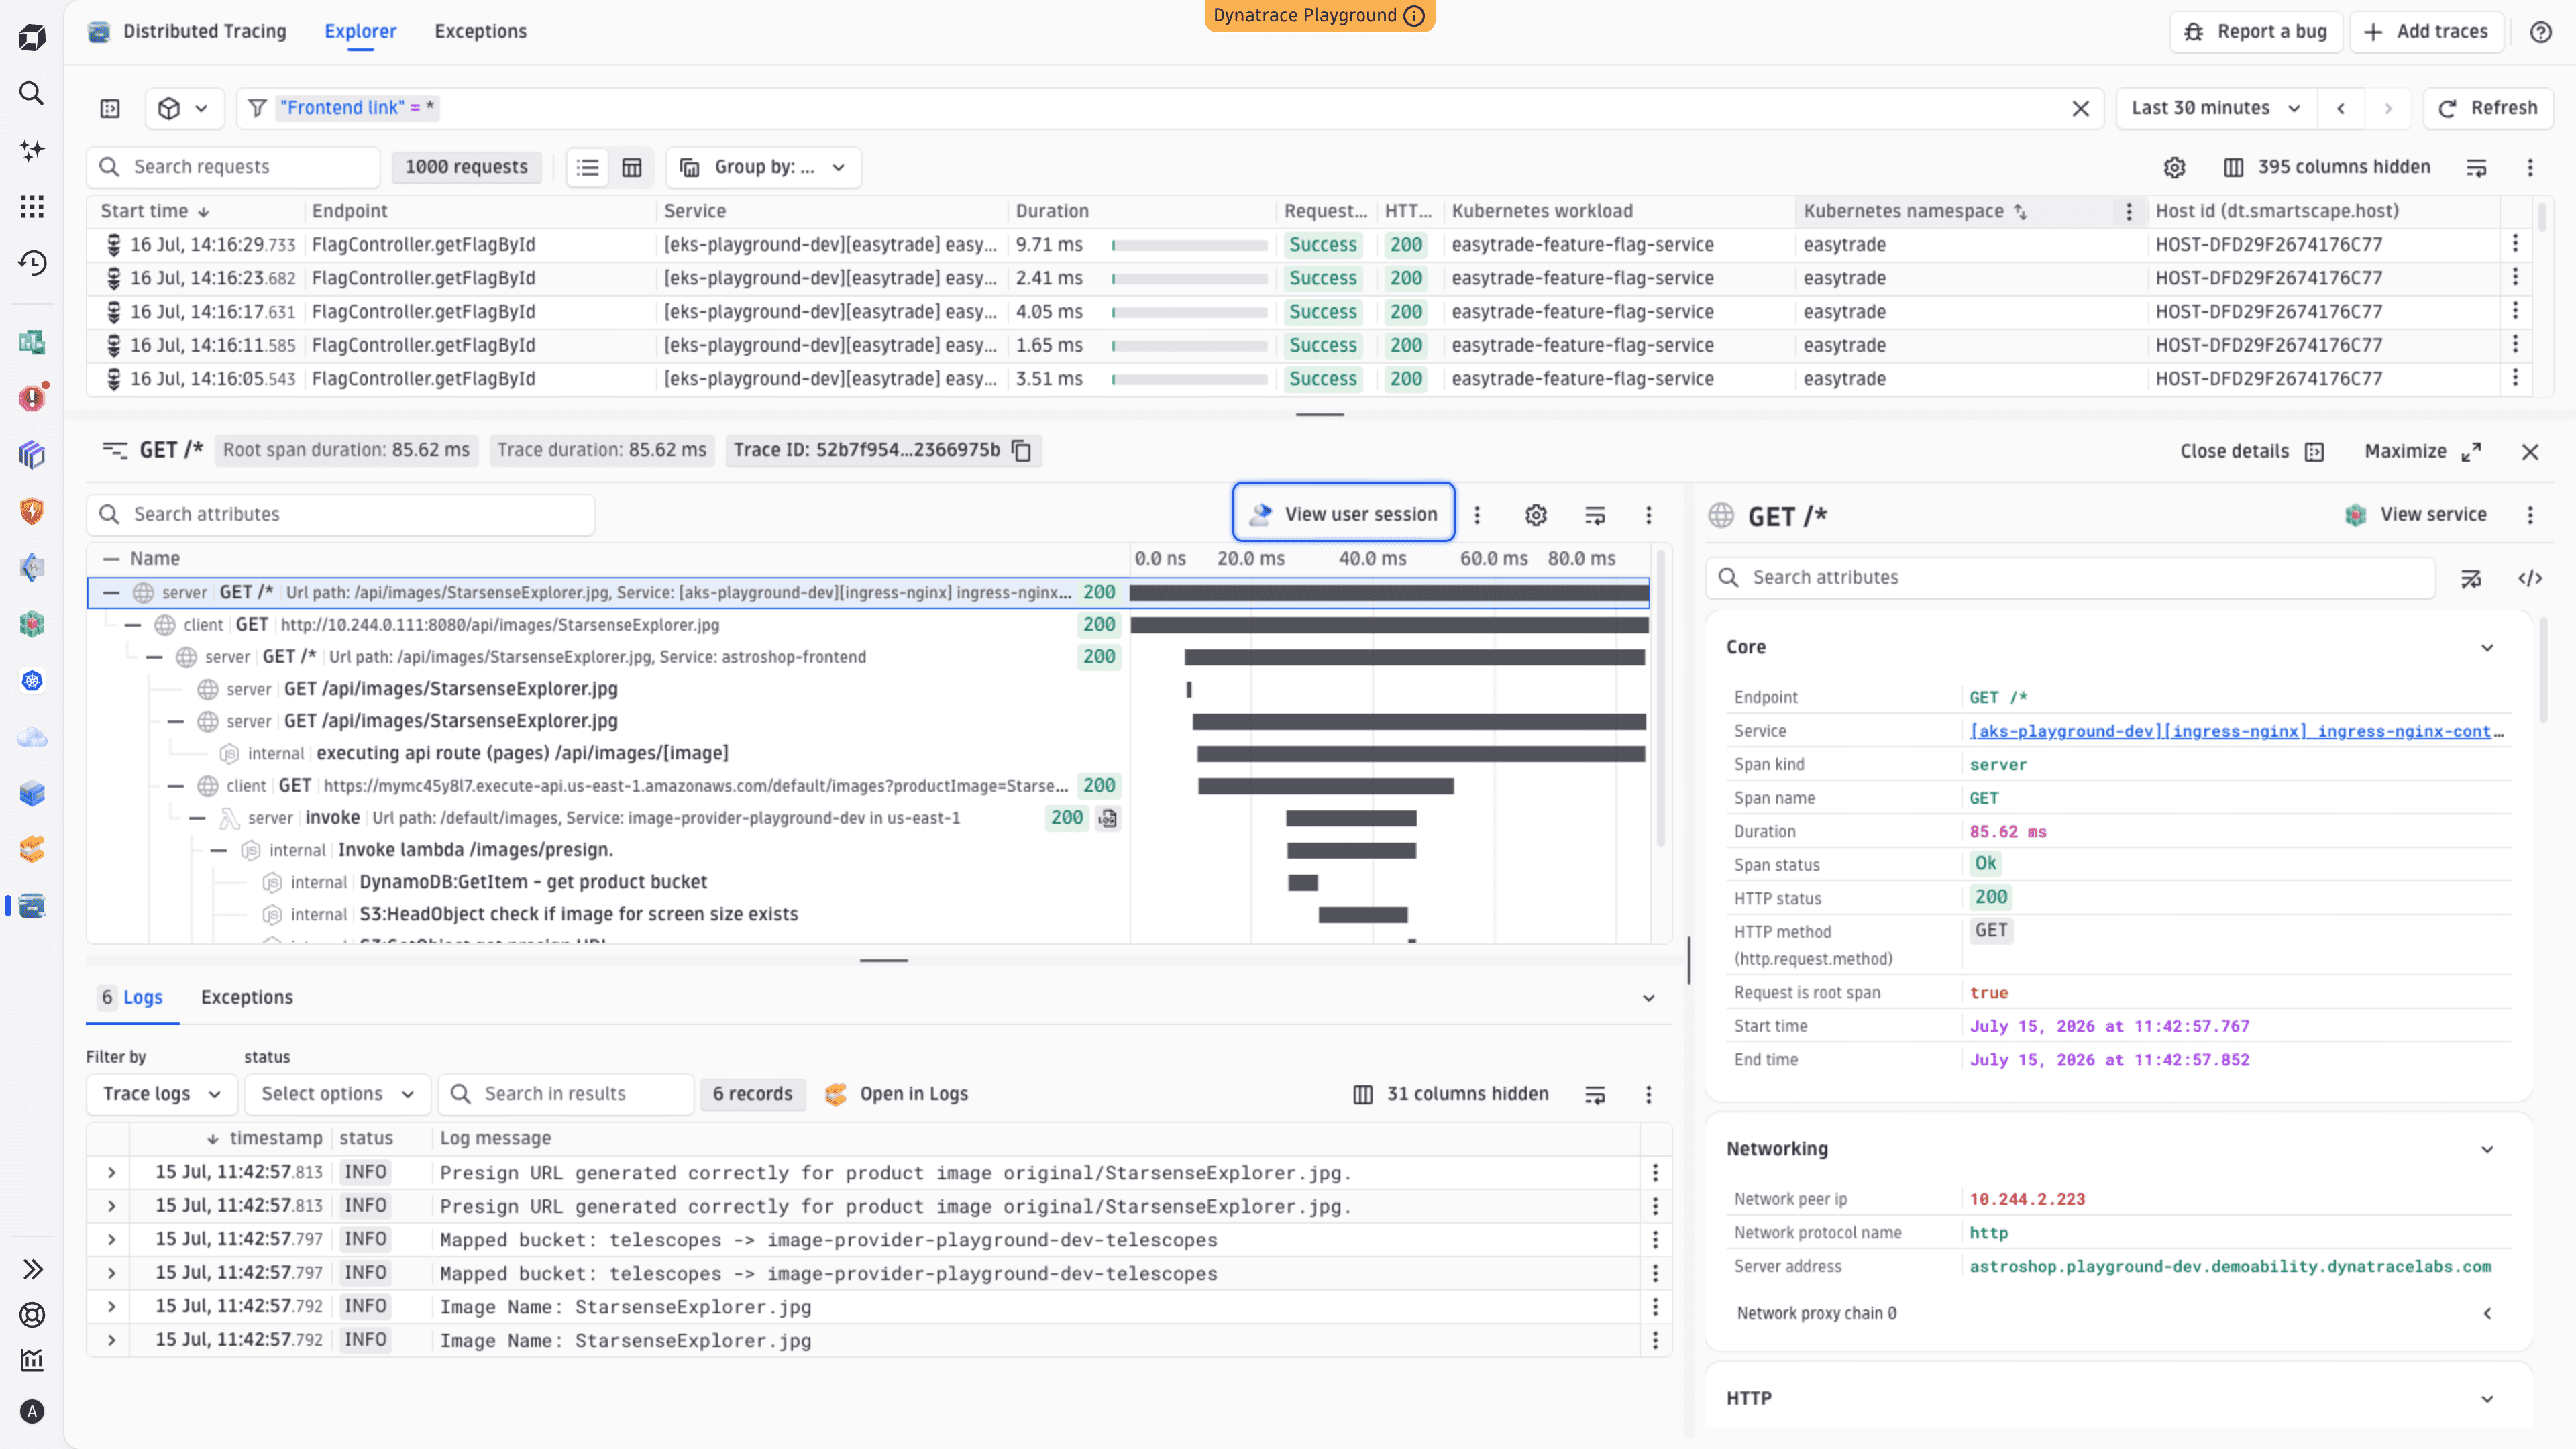Viewport: 2576px width, 1449px height.
Task: Open the Group by dropdown
Action: [x=763, y=167]
